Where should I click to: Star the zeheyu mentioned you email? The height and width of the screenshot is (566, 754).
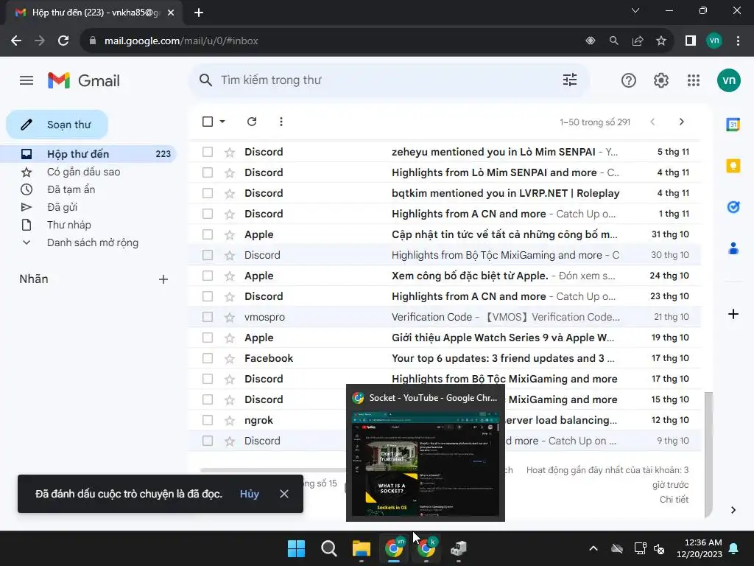click(230, 153)
